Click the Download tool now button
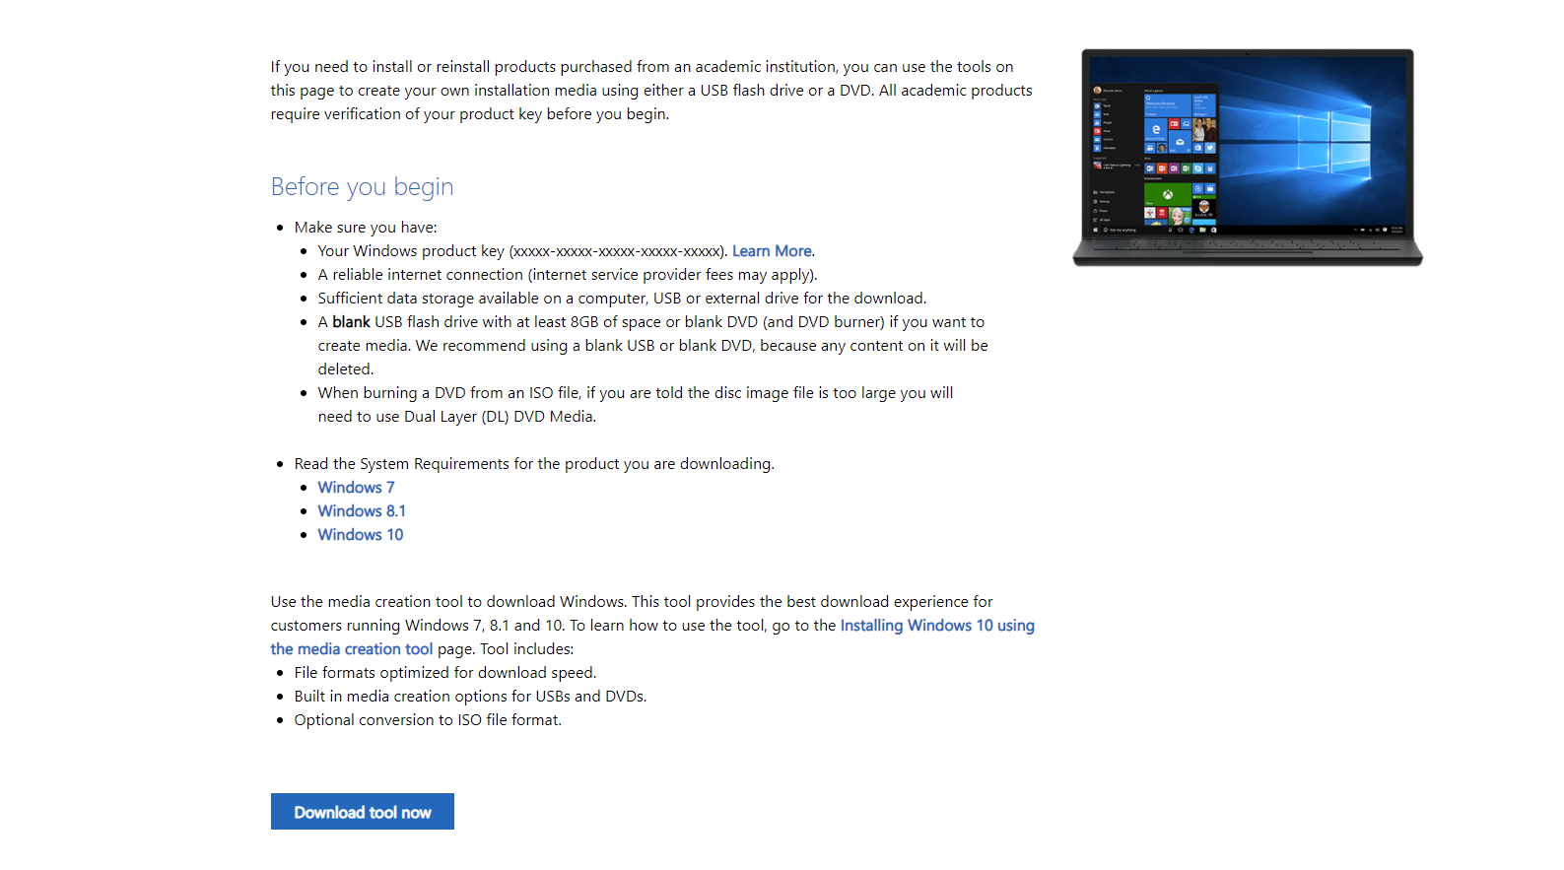 click(x=363, y=812)
